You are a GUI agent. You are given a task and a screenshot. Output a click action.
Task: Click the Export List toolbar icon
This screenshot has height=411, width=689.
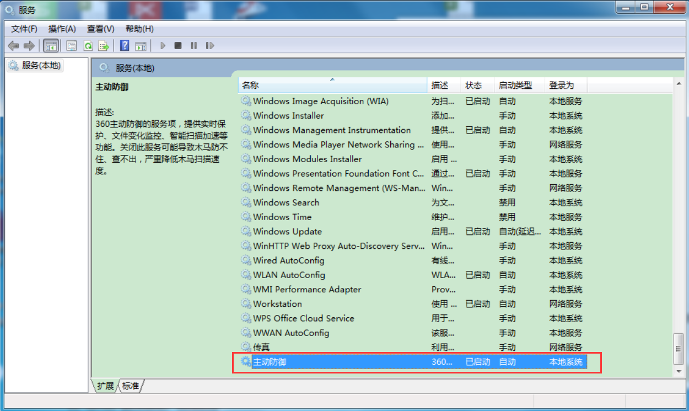coord(103,46)
